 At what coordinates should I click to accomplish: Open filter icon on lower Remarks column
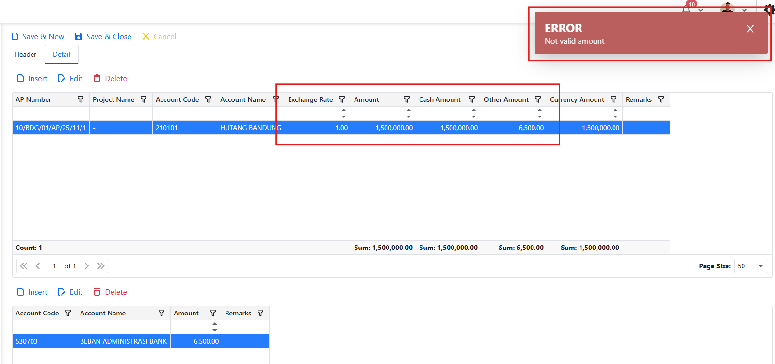point(260,313)
